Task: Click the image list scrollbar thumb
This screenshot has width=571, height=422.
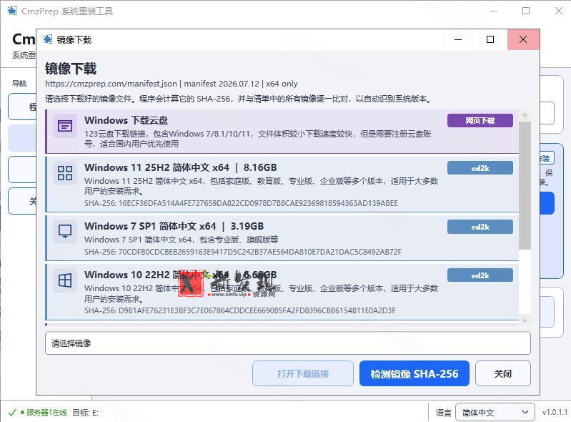Action: [525, 185]
